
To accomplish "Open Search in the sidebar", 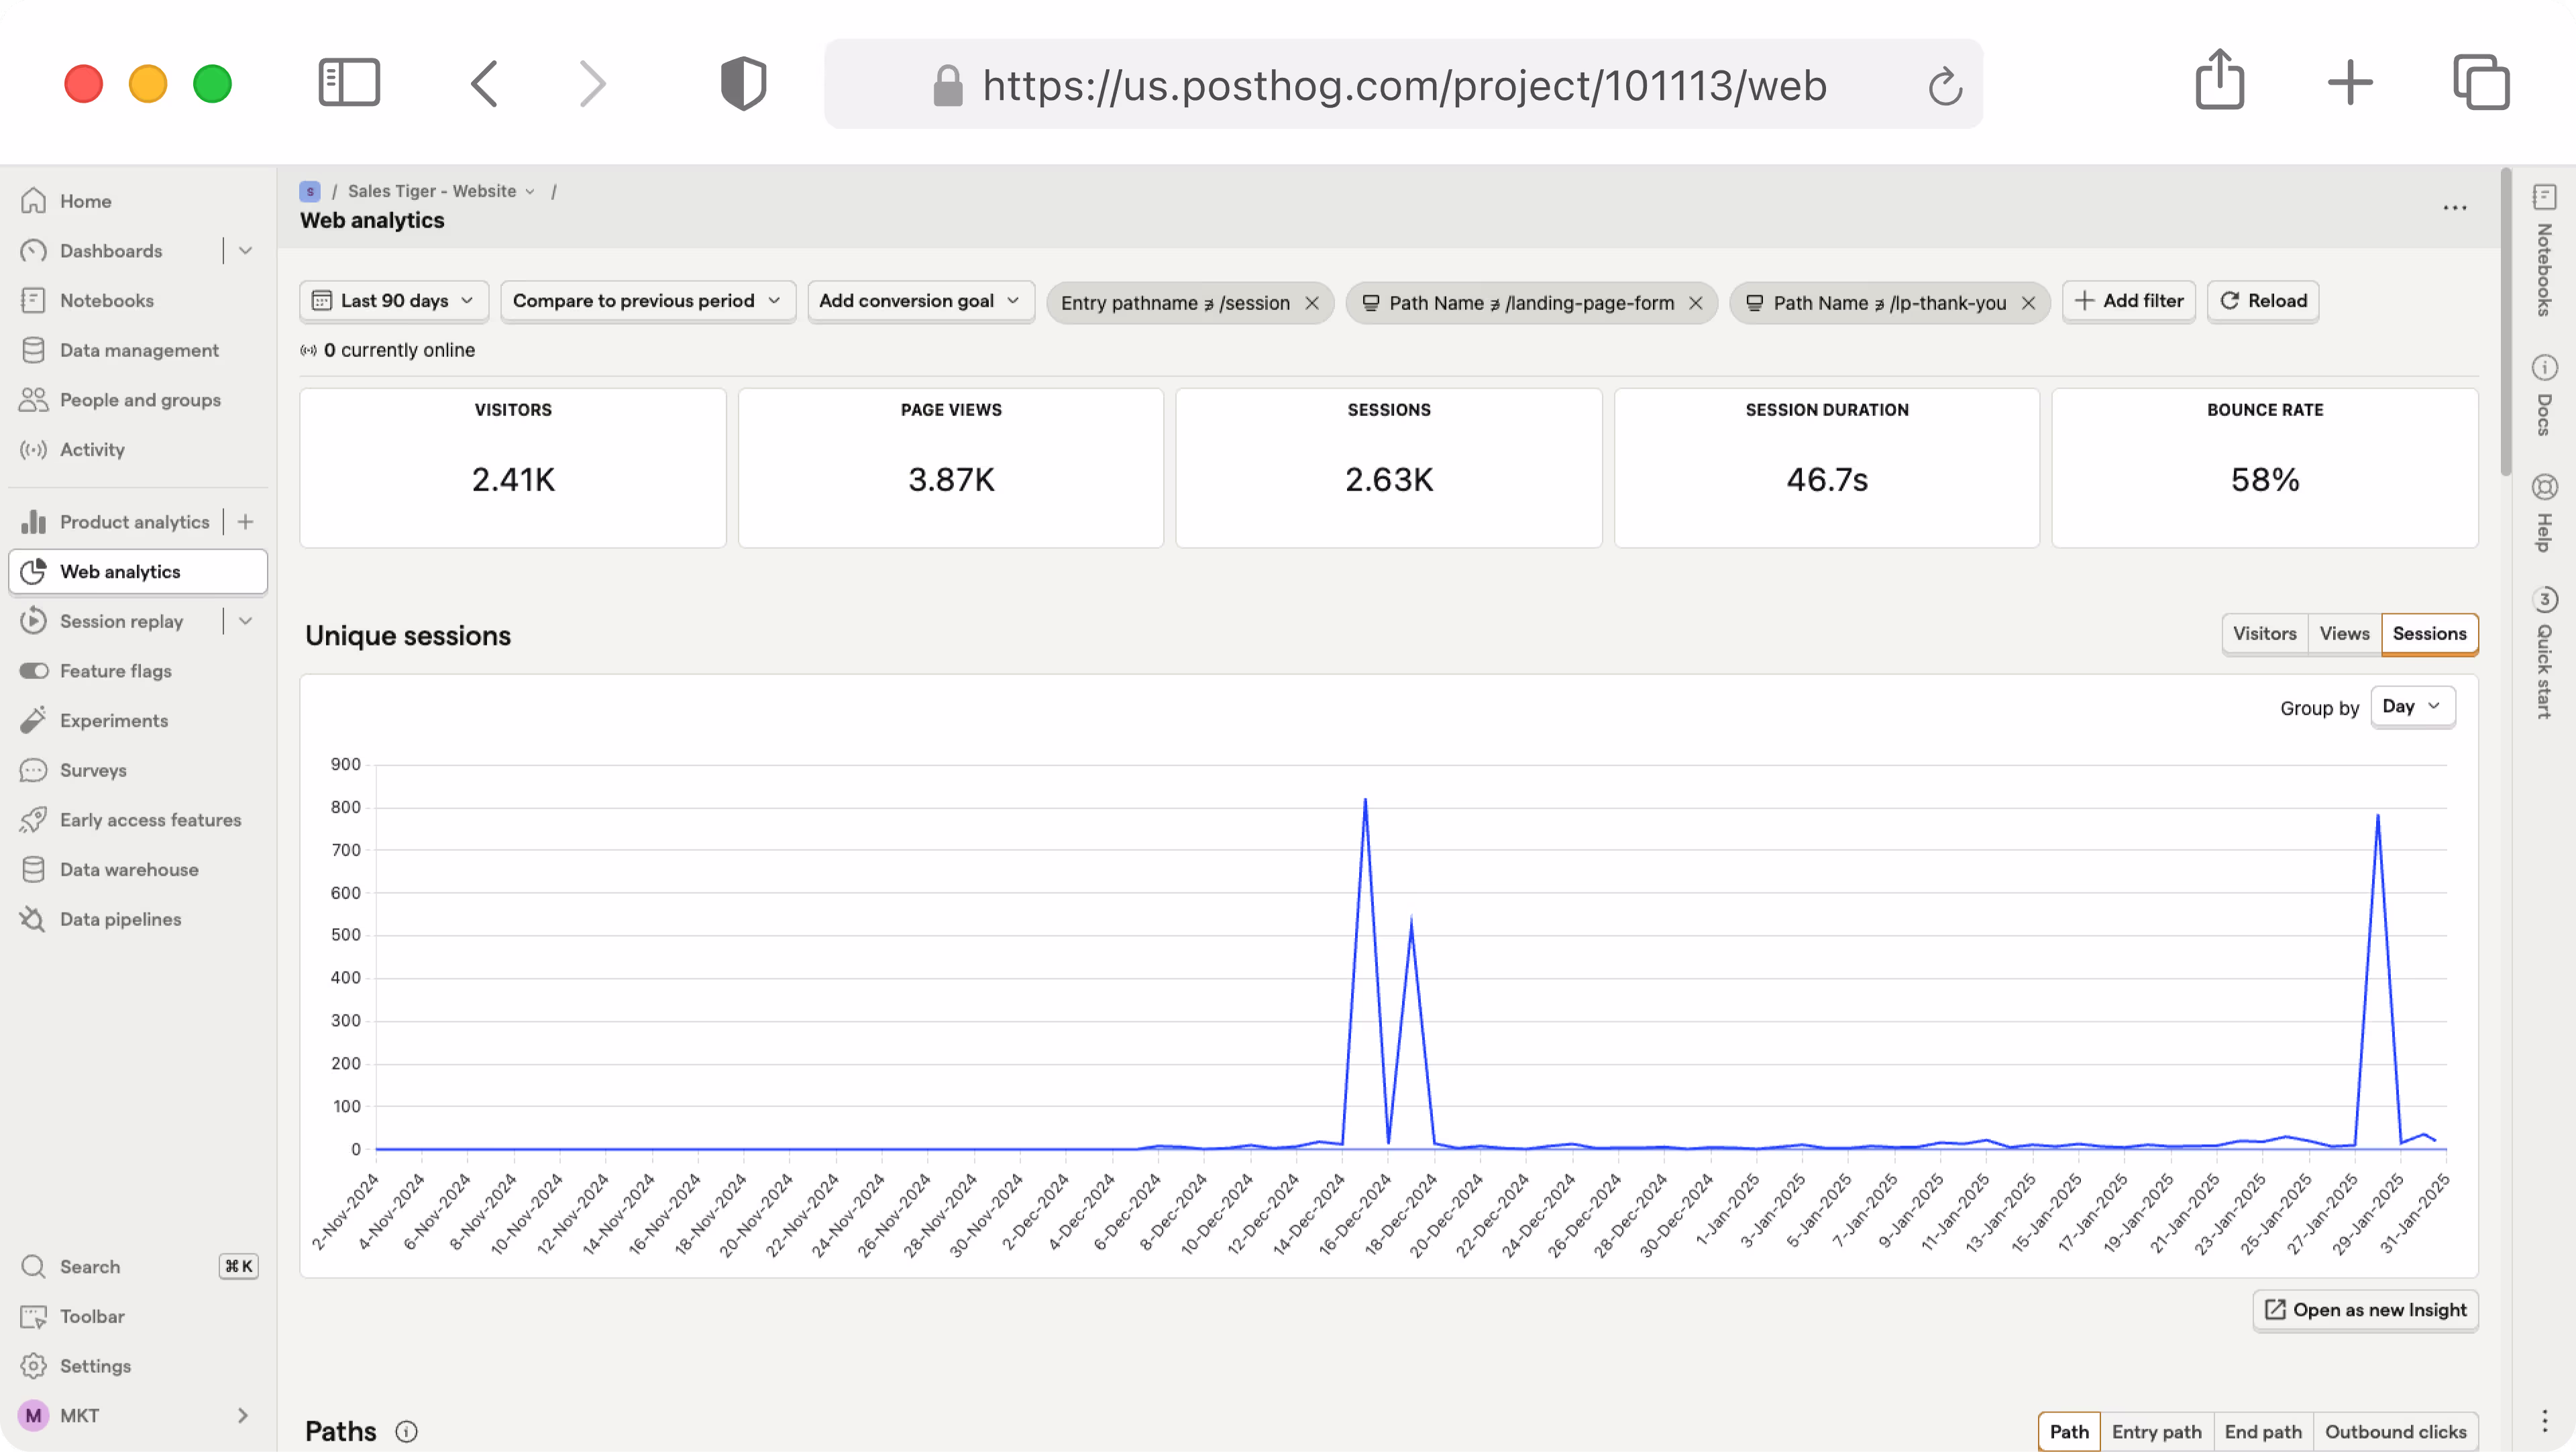I will [x=137, y=1267].
